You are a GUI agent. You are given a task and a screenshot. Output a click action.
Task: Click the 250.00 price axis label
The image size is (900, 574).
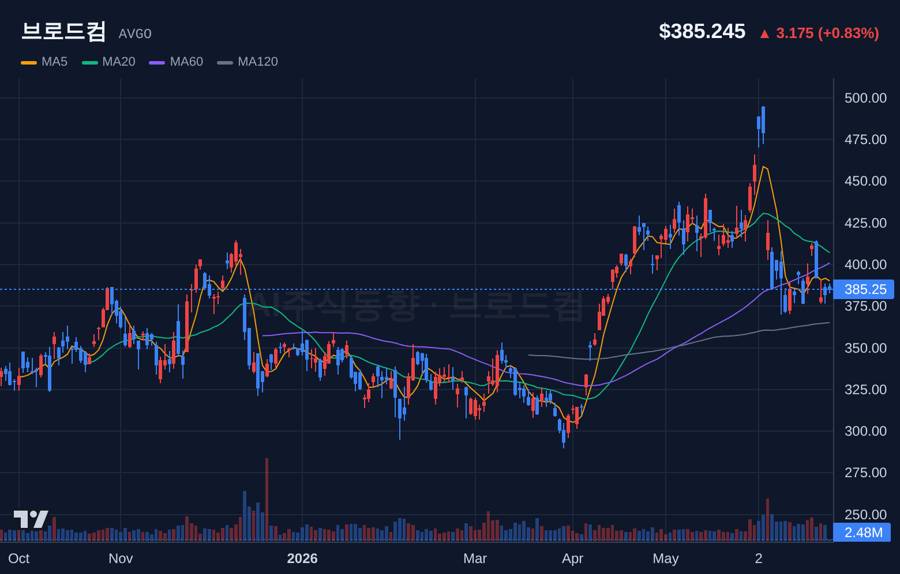click(x=865, y=515)
